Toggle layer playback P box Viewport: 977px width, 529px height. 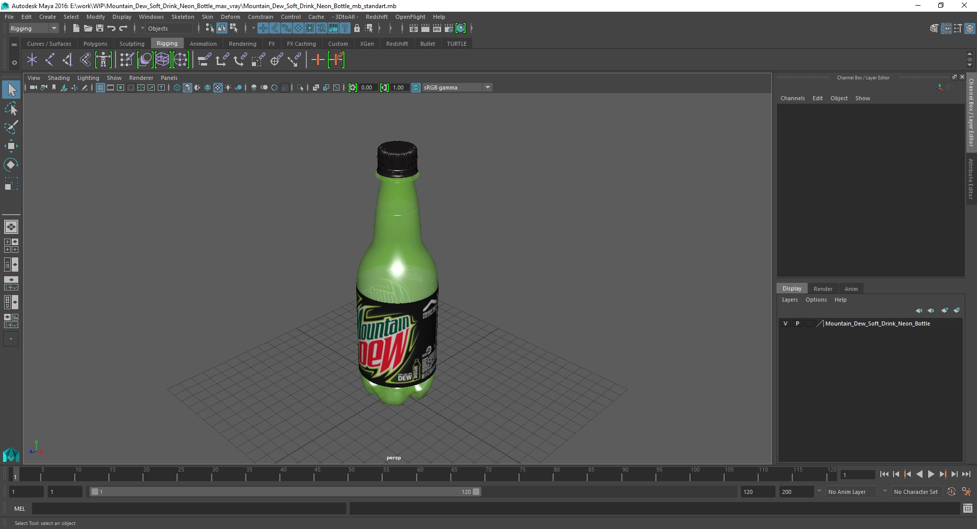click(797, 324)
